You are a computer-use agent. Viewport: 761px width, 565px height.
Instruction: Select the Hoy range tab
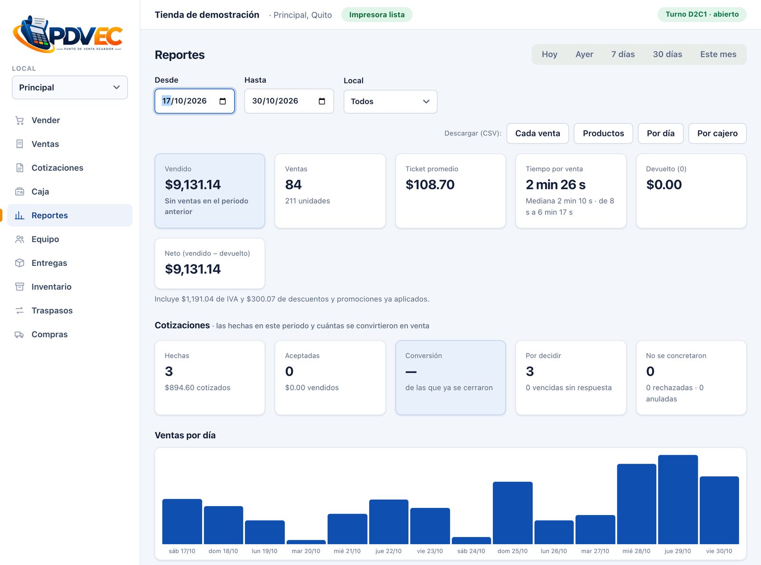pos(549,54)
